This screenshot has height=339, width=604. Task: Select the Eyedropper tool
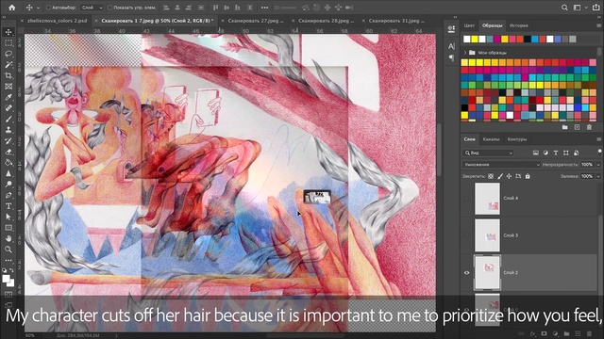8,97
